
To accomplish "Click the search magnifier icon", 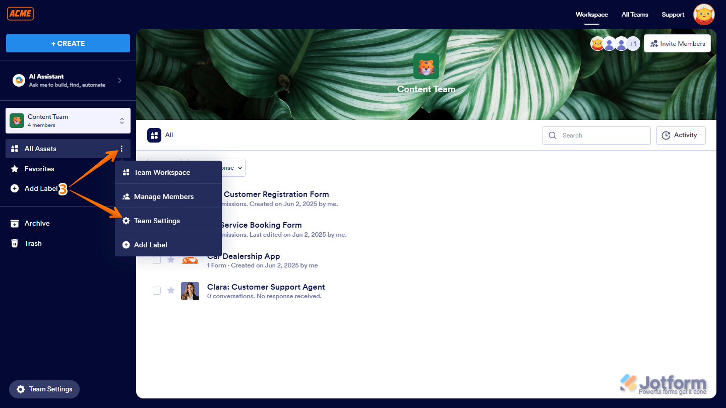I will click(552, 135).
